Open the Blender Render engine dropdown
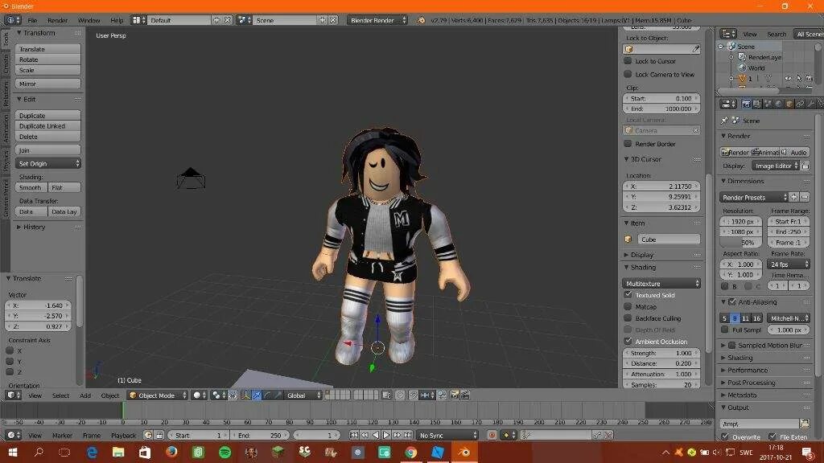 pos(377,20)
